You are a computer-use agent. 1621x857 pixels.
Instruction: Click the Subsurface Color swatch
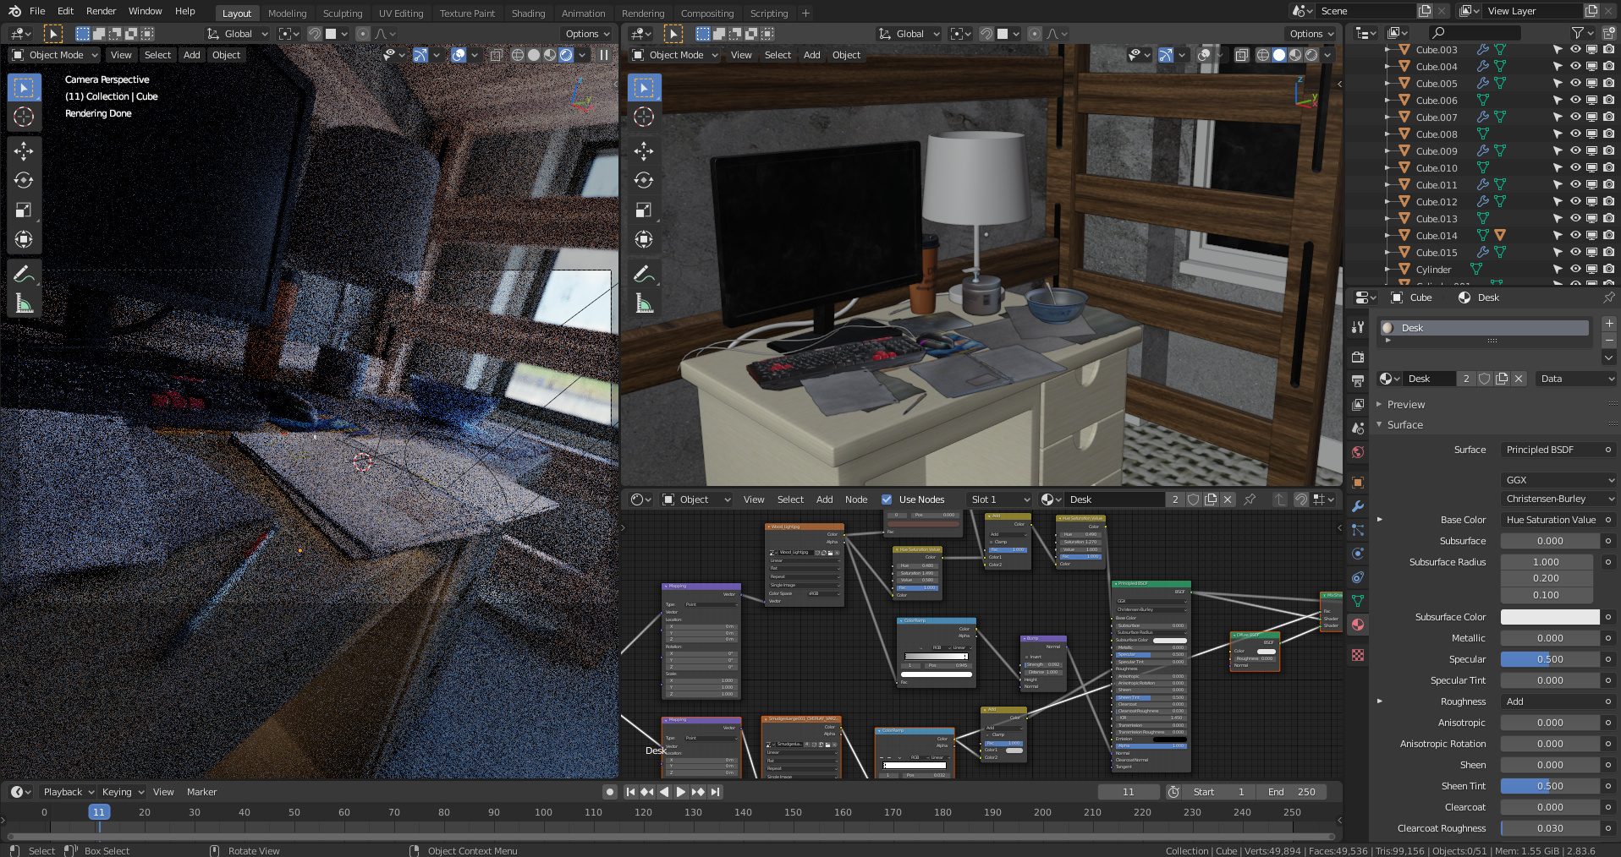click(x=1551, y=617)
